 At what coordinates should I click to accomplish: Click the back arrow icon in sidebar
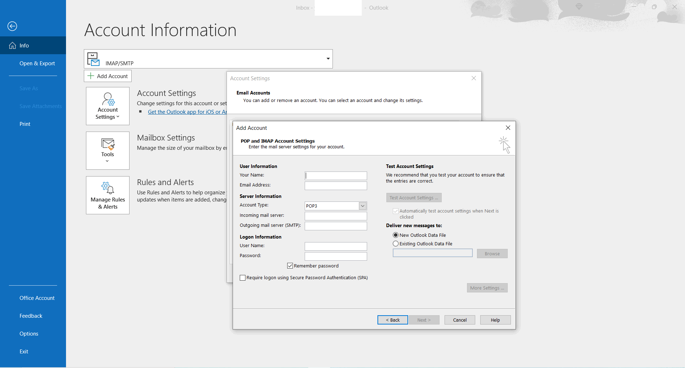[x=12, y=26]
